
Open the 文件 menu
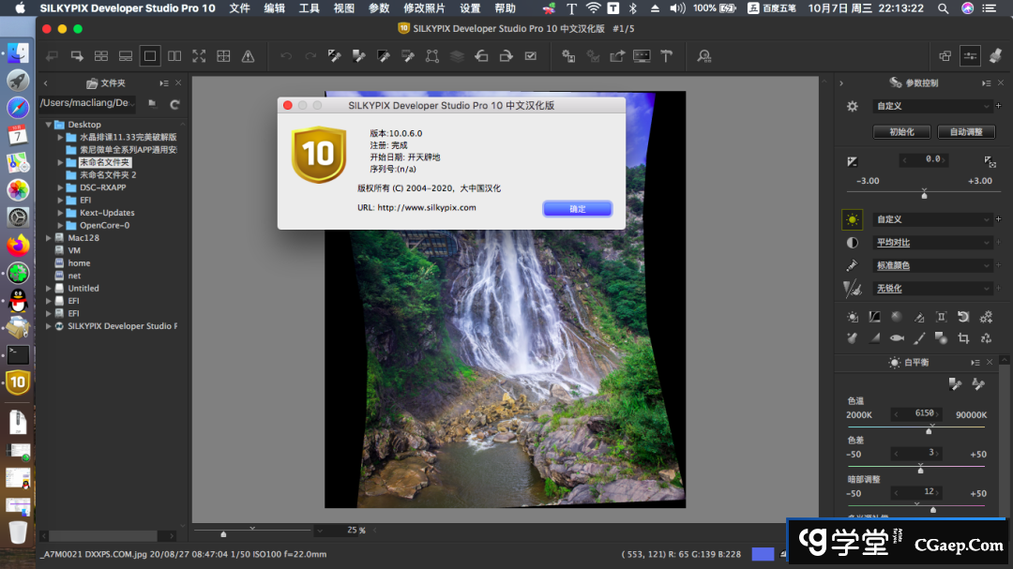pyautogui.click(x=240, y=8)
